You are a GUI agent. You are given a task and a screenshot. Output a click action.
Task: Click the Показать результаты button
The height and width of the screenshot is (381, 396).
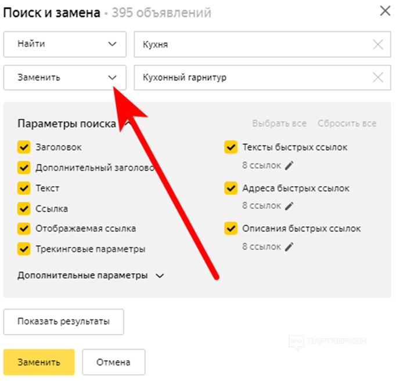pyautogui.click(x=64, y=321)
